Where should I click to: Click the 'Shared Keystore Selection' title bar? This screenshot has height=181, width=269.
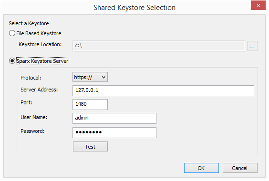coord(134,8)
